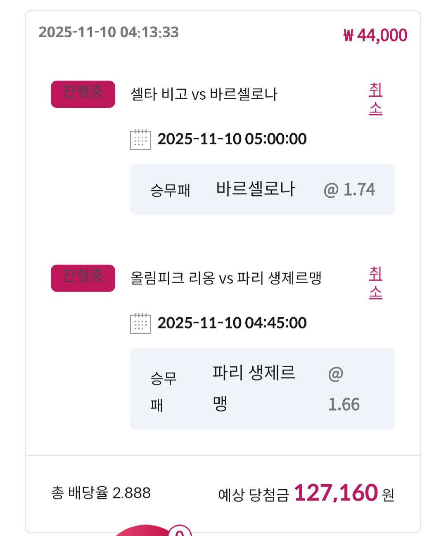Open the 올림피크 리옹 vs 파리 생제르맹 match title
The width and height of the screenshot is (446, 536).
click(x=226, y=278)
